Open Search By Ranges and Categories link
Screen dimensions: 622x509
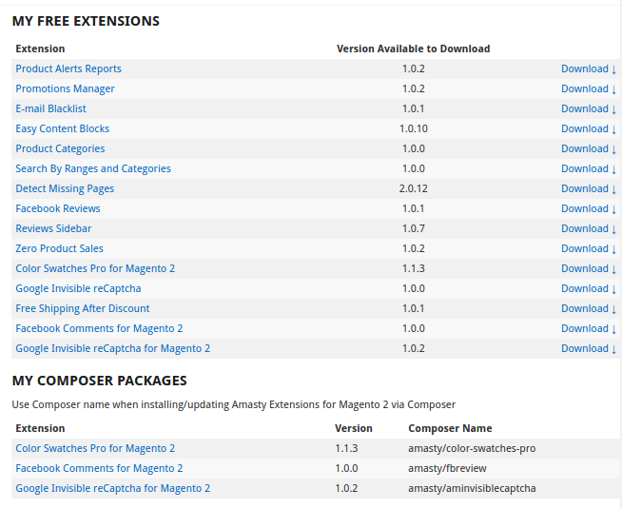93,168
